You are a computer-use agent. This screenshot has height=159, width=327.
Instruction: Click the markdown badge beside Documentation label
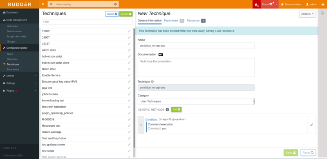(x=161, y=55)
